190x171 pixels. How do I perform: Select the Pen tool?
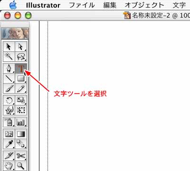[9, 68]
